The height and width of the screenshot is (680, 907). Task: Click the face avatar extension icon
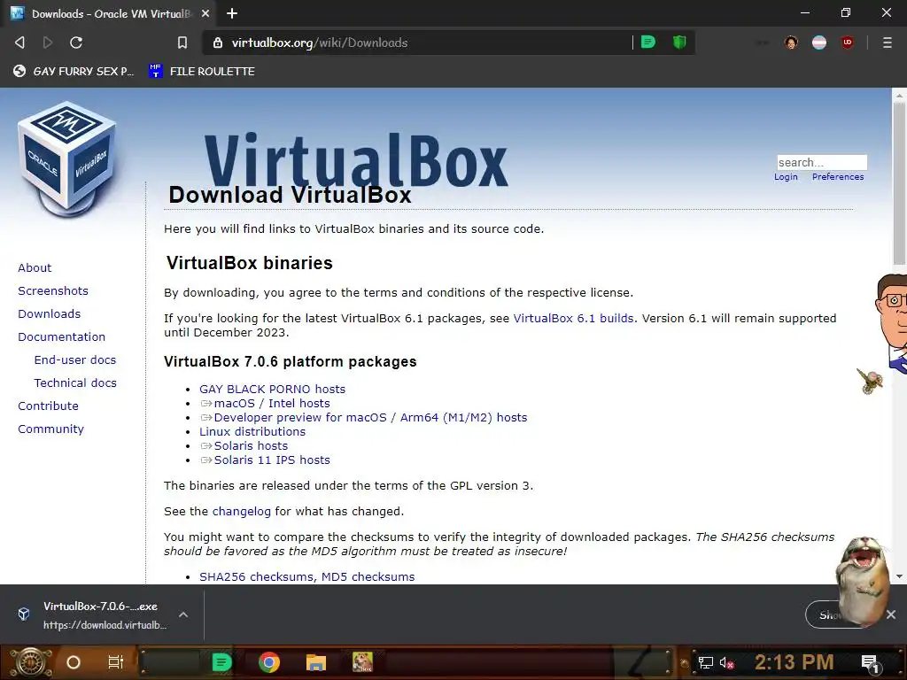791,42
